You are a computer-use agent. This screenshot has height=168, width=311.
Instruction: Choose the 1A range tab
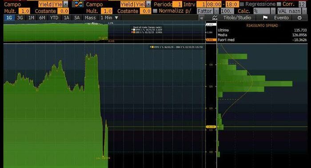[66, 18]
